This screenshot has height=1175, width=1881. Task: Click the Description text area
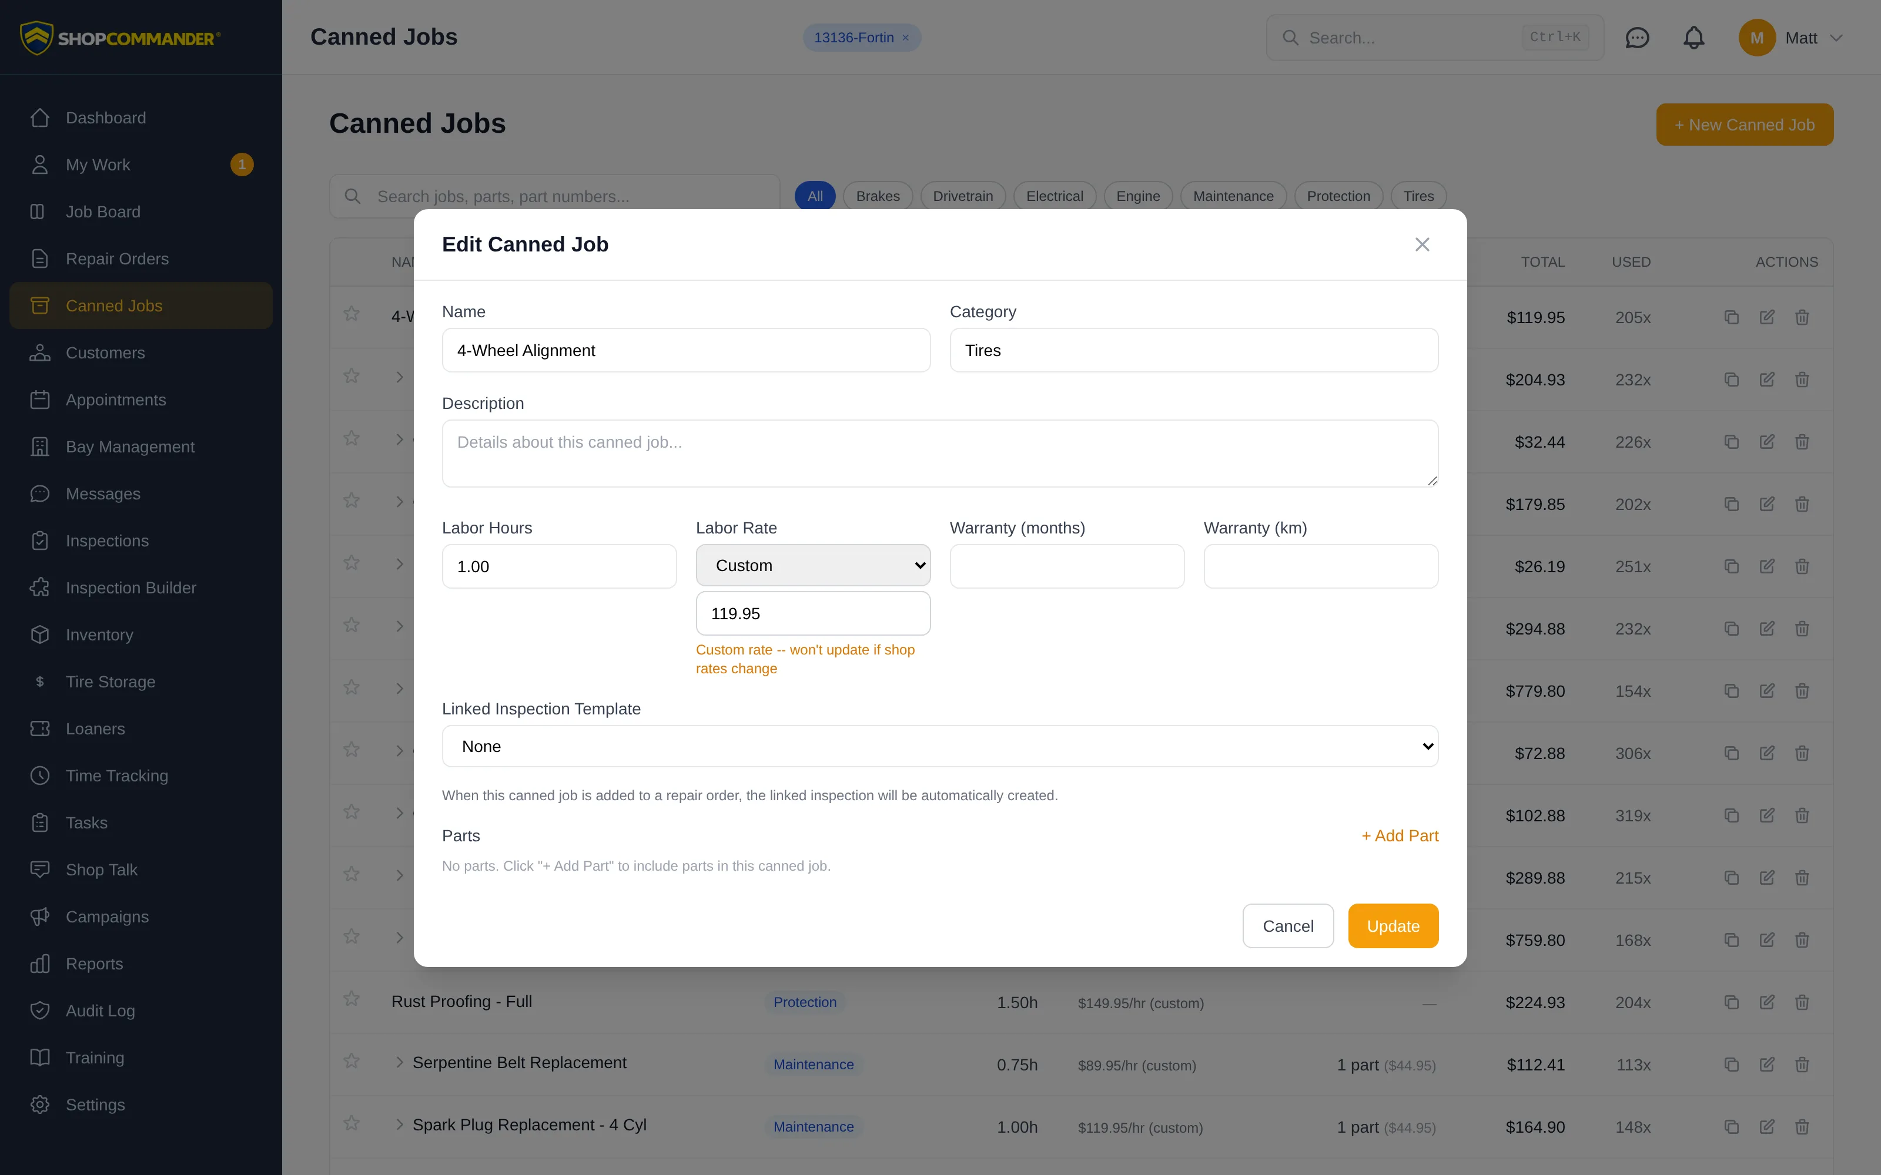pyautogui.click(x=940, y=454)
